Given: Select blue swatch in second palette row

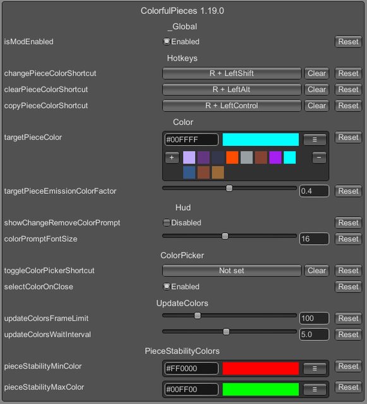Looking at the screenshot, I should 189,172.
